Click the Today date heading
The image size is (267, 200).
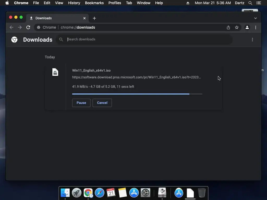(x=50, y=57)
